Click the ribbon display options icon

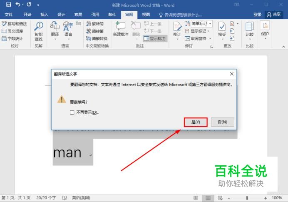(237, 5)
